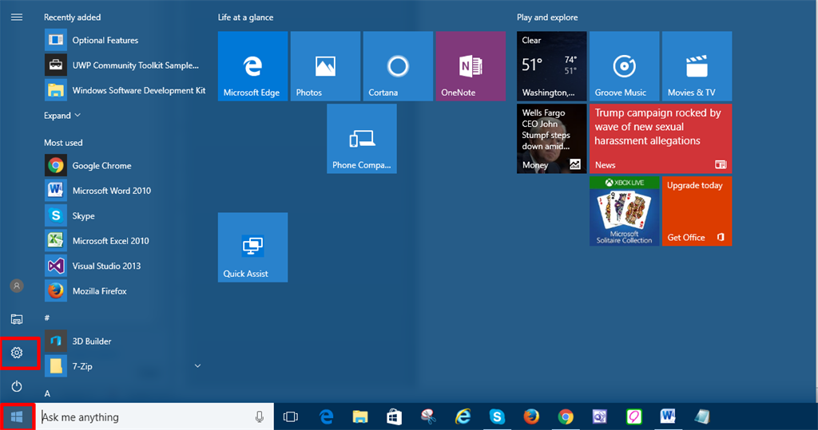
Task: Expand the hamburger menu at top left
Action: 17,17
